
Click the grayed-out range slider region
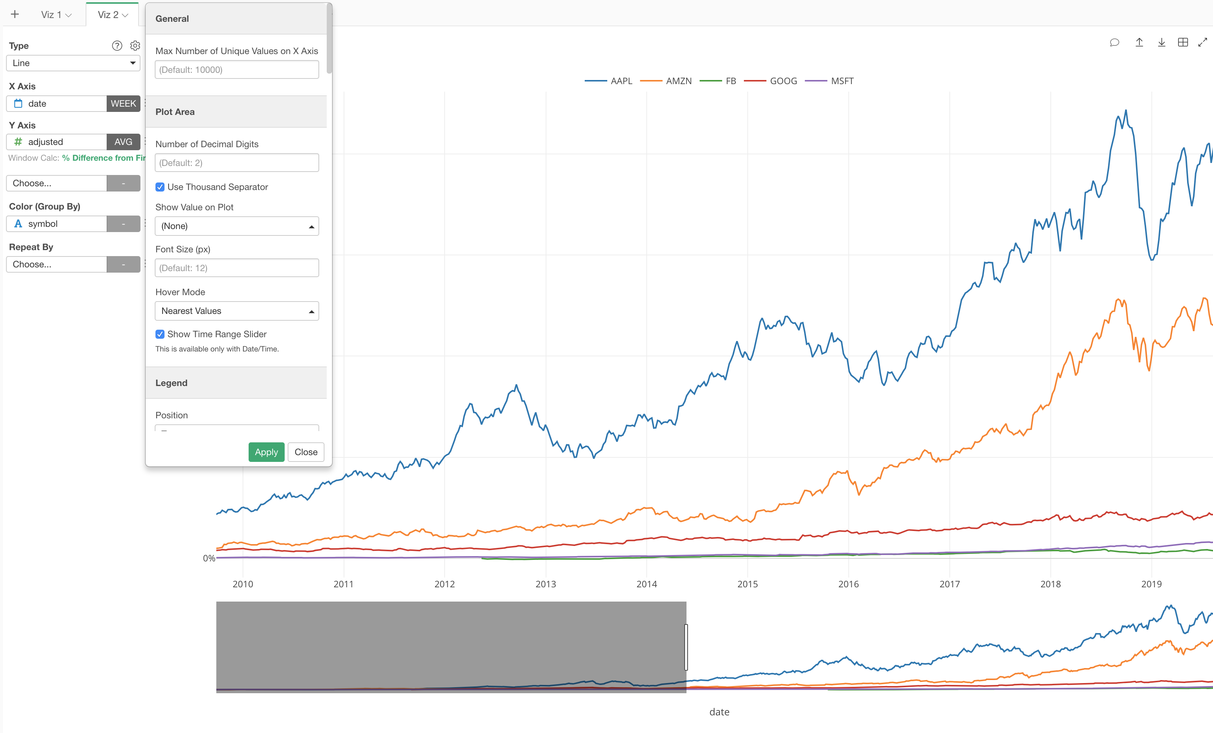point(451,647)
